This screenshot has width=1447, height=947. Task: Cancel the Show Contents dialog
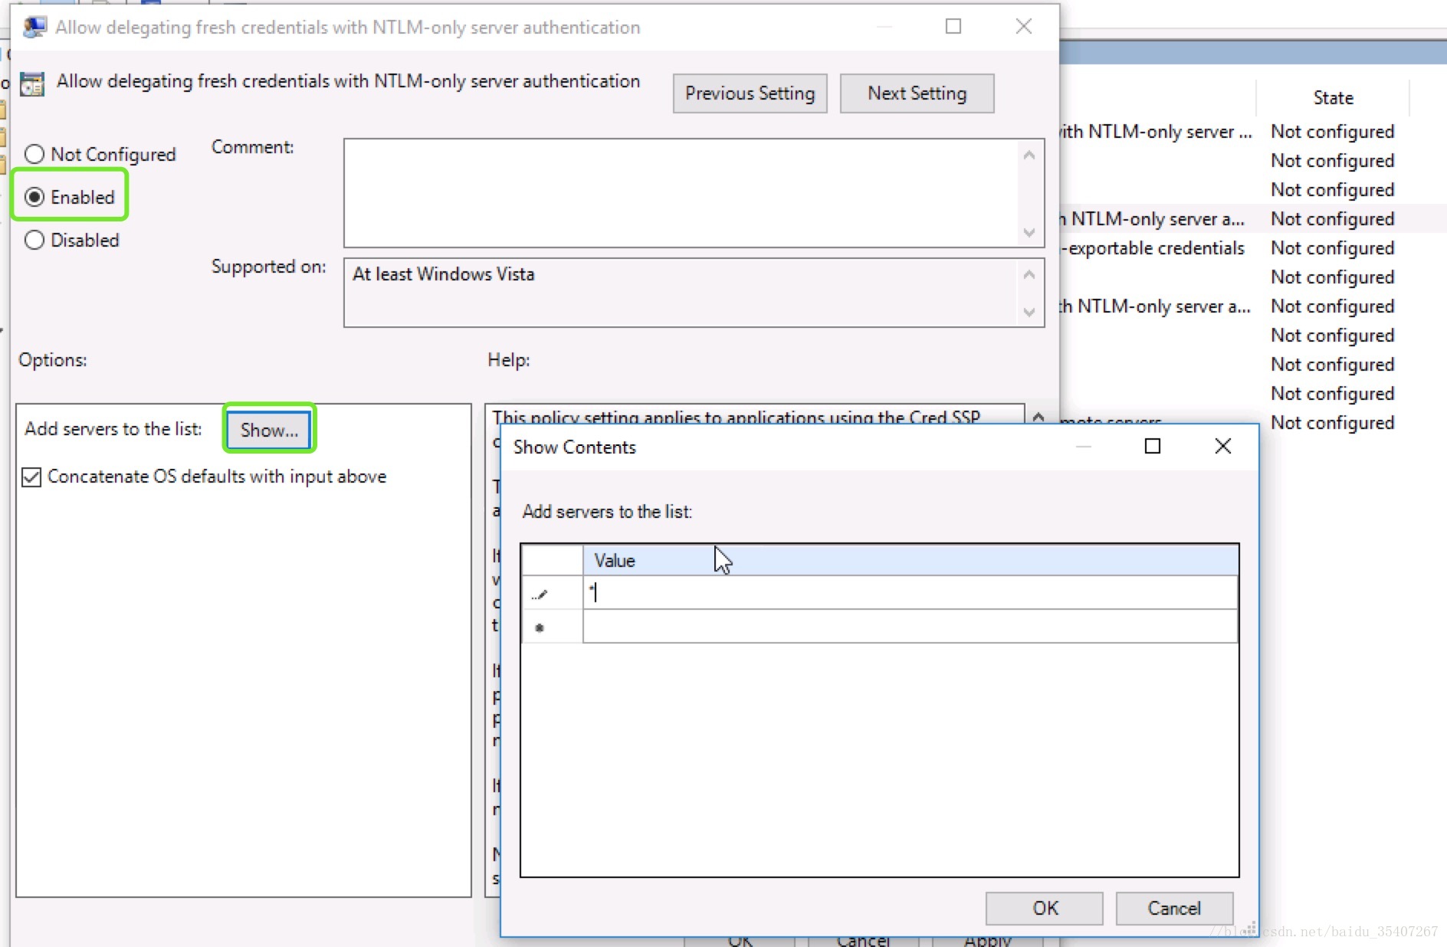(x=1174, y=908)
